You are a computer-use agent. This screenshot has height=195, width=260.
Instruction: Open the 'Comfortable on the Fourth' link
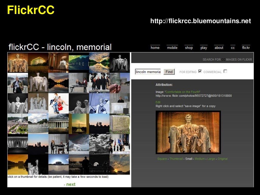click(x=183, y=92)
